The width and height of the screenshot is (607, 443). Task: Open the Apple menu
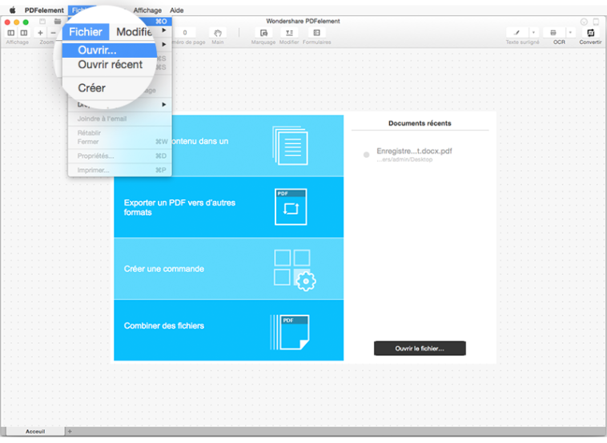click(x=12, y=10)
